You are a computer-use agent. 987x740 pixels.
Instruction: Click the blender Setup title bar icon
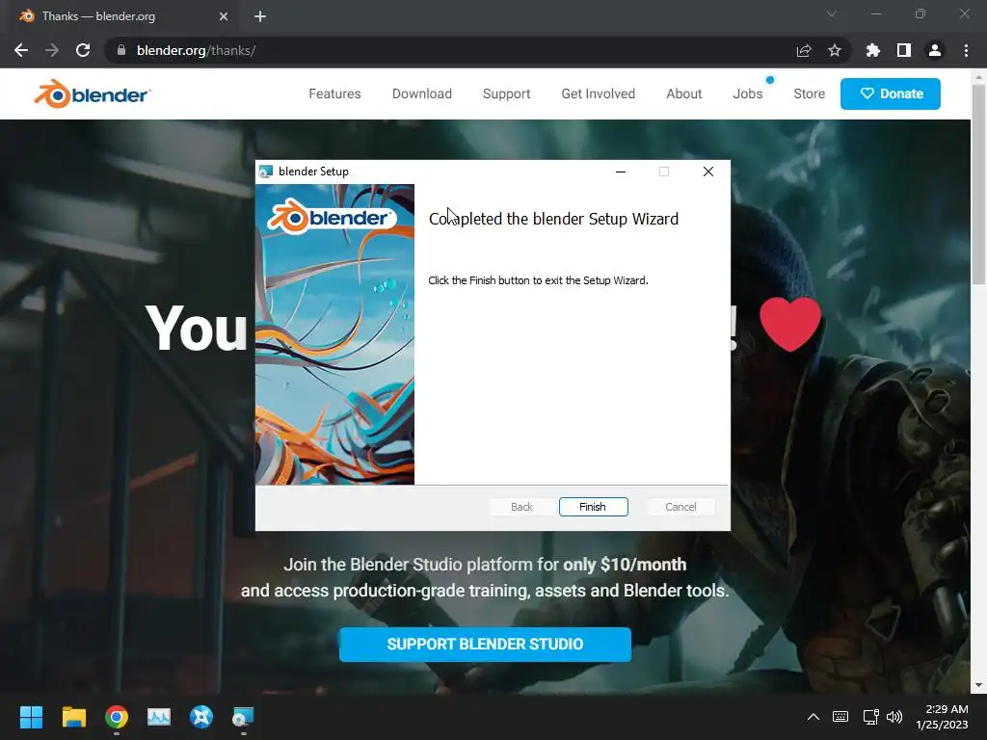266,172
